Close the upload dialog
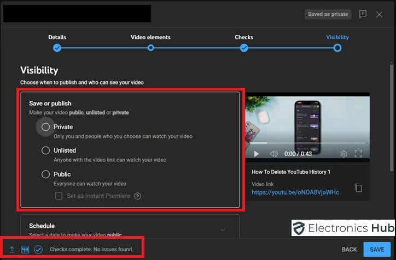The width and height of the screenshot is (396, 260). point(379,14)
